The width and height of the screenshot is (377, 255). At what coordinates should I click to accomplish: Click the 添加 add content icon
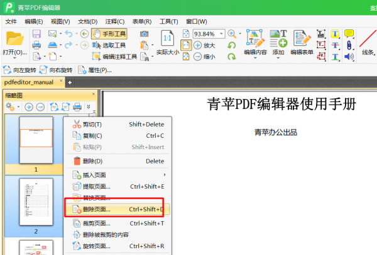click(x=278, y=38)
